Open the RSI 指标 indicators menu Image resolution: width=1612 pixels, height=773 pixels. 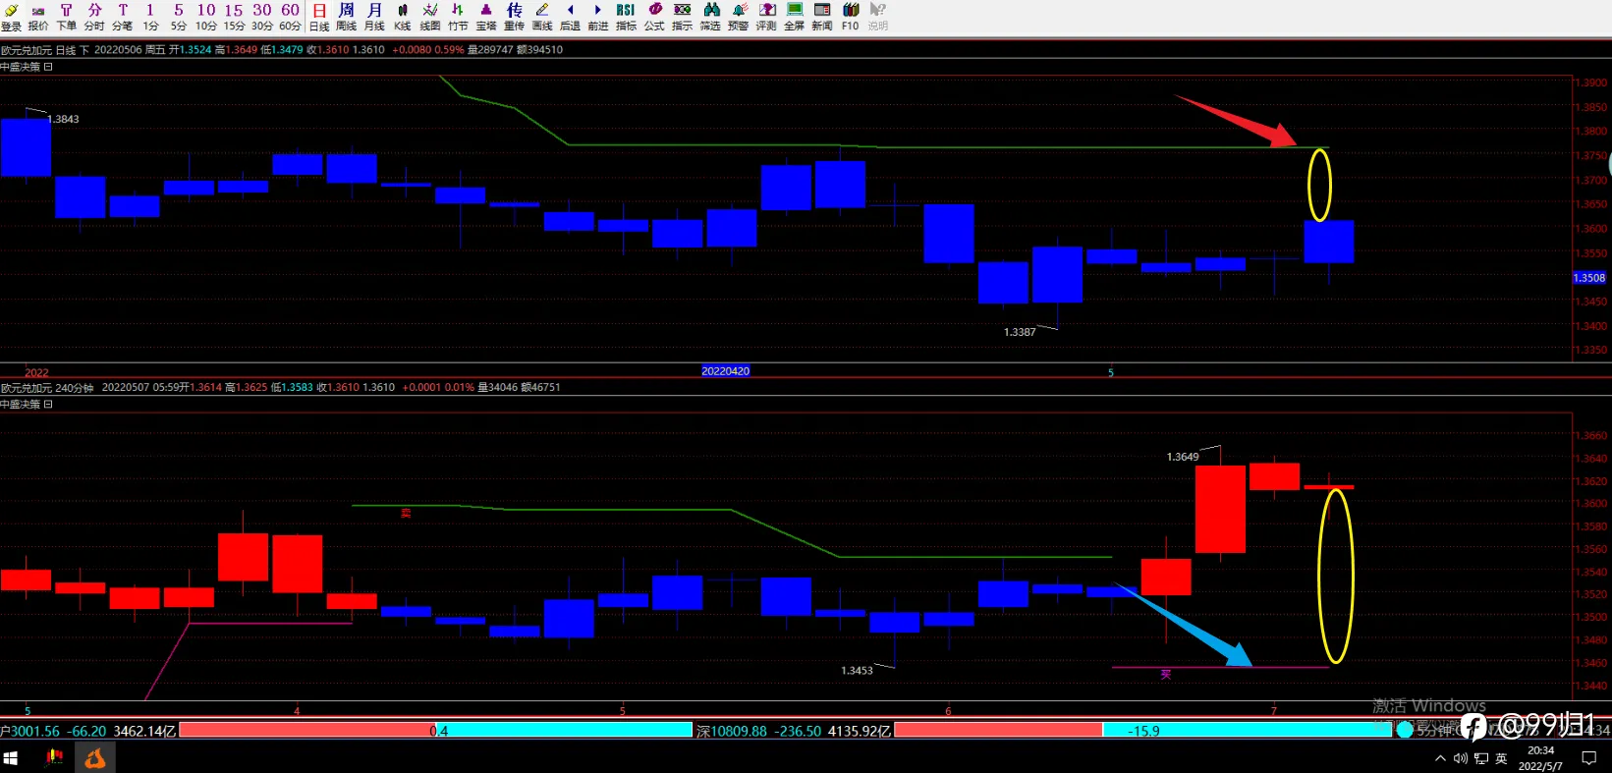626,17
